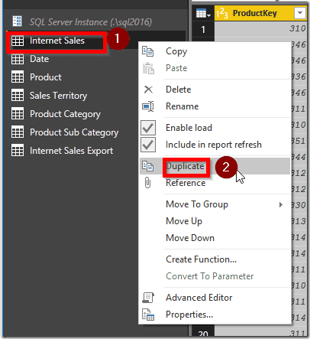Click the Enable load menu label
Viewport: 310px width, 339px height.
pos(189,128)
